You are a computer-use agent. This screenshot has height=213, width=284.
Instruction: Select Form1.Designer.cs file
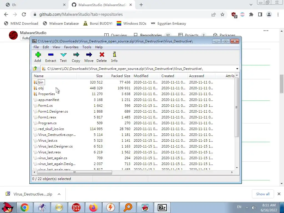(53, 111)
